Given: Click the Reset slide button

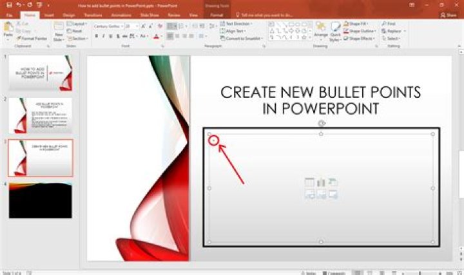Looking at the screenshot, I should point(75,31).
